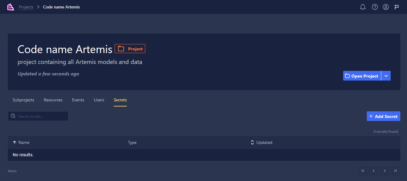This screenshot has height=181, width=407.
Task: Go to first page of secrets
Action: coord(363,171)
